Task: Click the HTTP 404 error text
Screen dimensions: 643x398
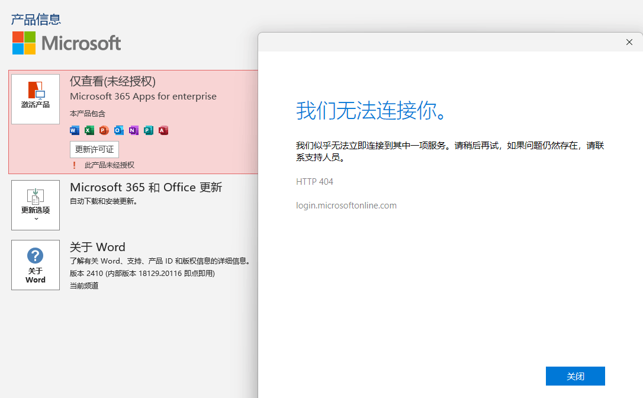Action: (x=314, y=182)
